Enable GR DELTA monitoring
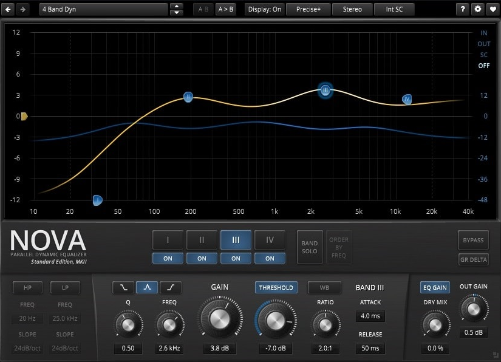The image size is (501, 362). pos(473,259)
